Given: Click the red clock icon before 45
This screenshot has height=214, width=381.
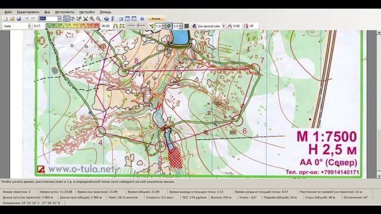Looking at the screenshot, I should pos(246,26).
